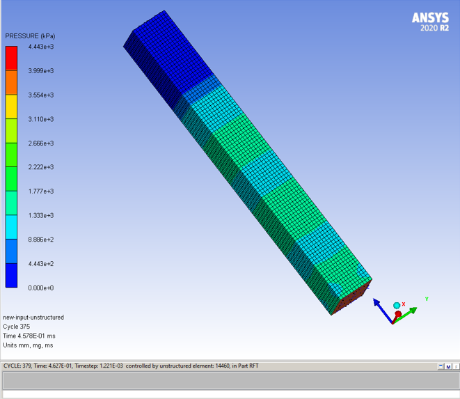Click the CYCLE: 379 status bar message
The image size is (460, 399).
[131, 366]
